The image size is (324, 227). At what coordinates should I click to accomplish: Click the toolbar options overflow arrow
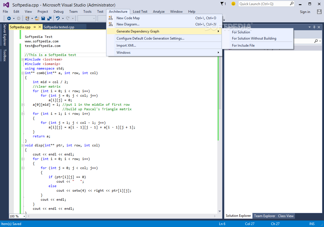[x=224, y=20]
